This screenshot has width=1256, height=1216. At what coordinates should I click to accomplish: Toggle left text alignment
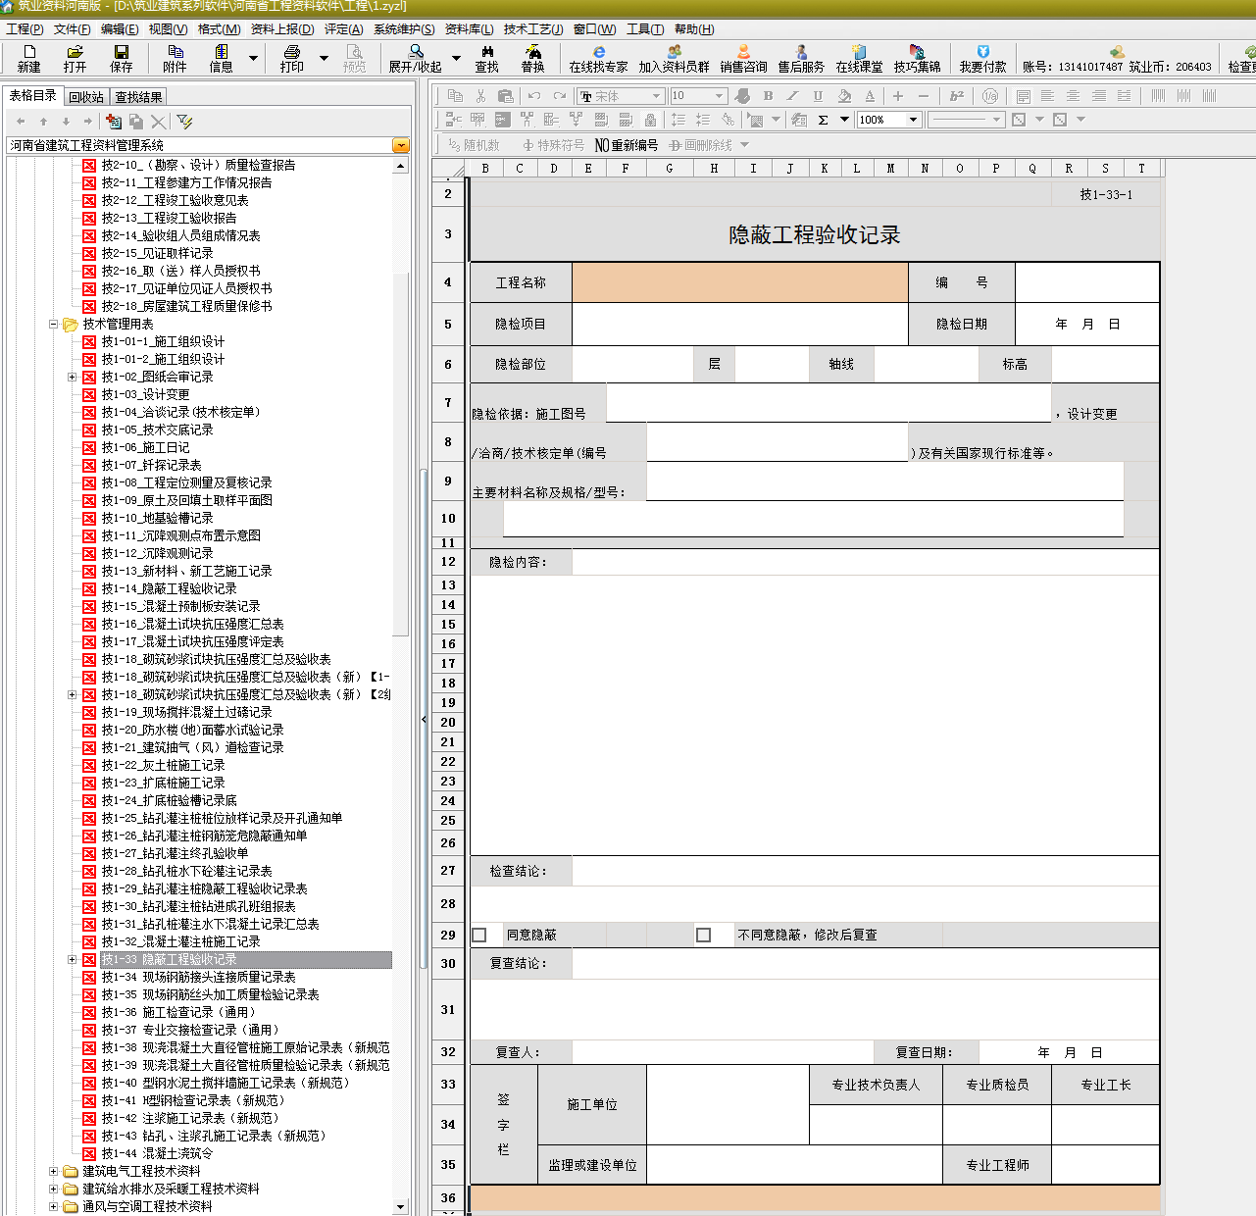tap(1047, 95)
